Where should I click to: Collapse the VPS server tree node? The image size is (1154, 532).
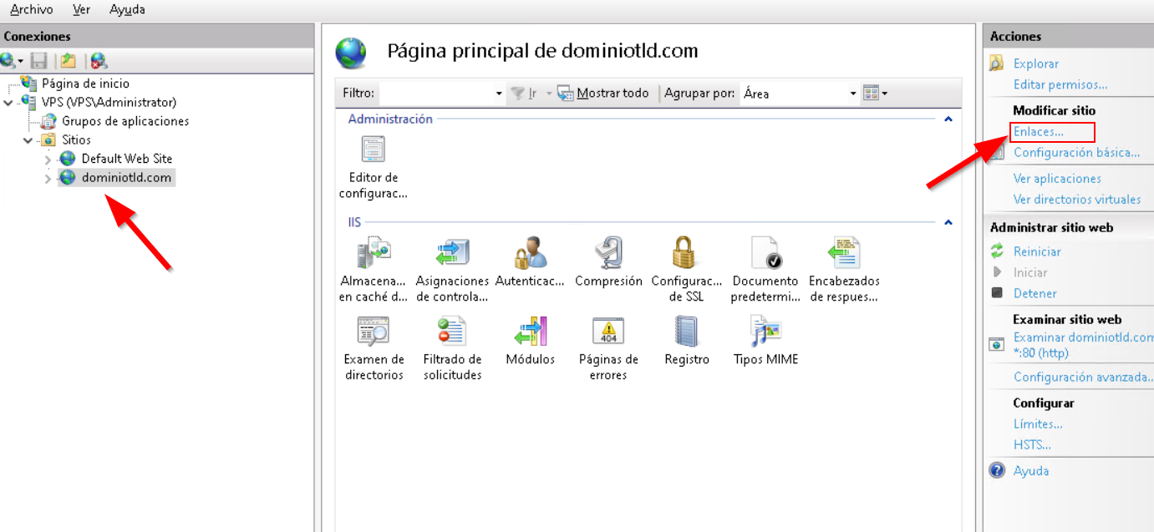8,103
